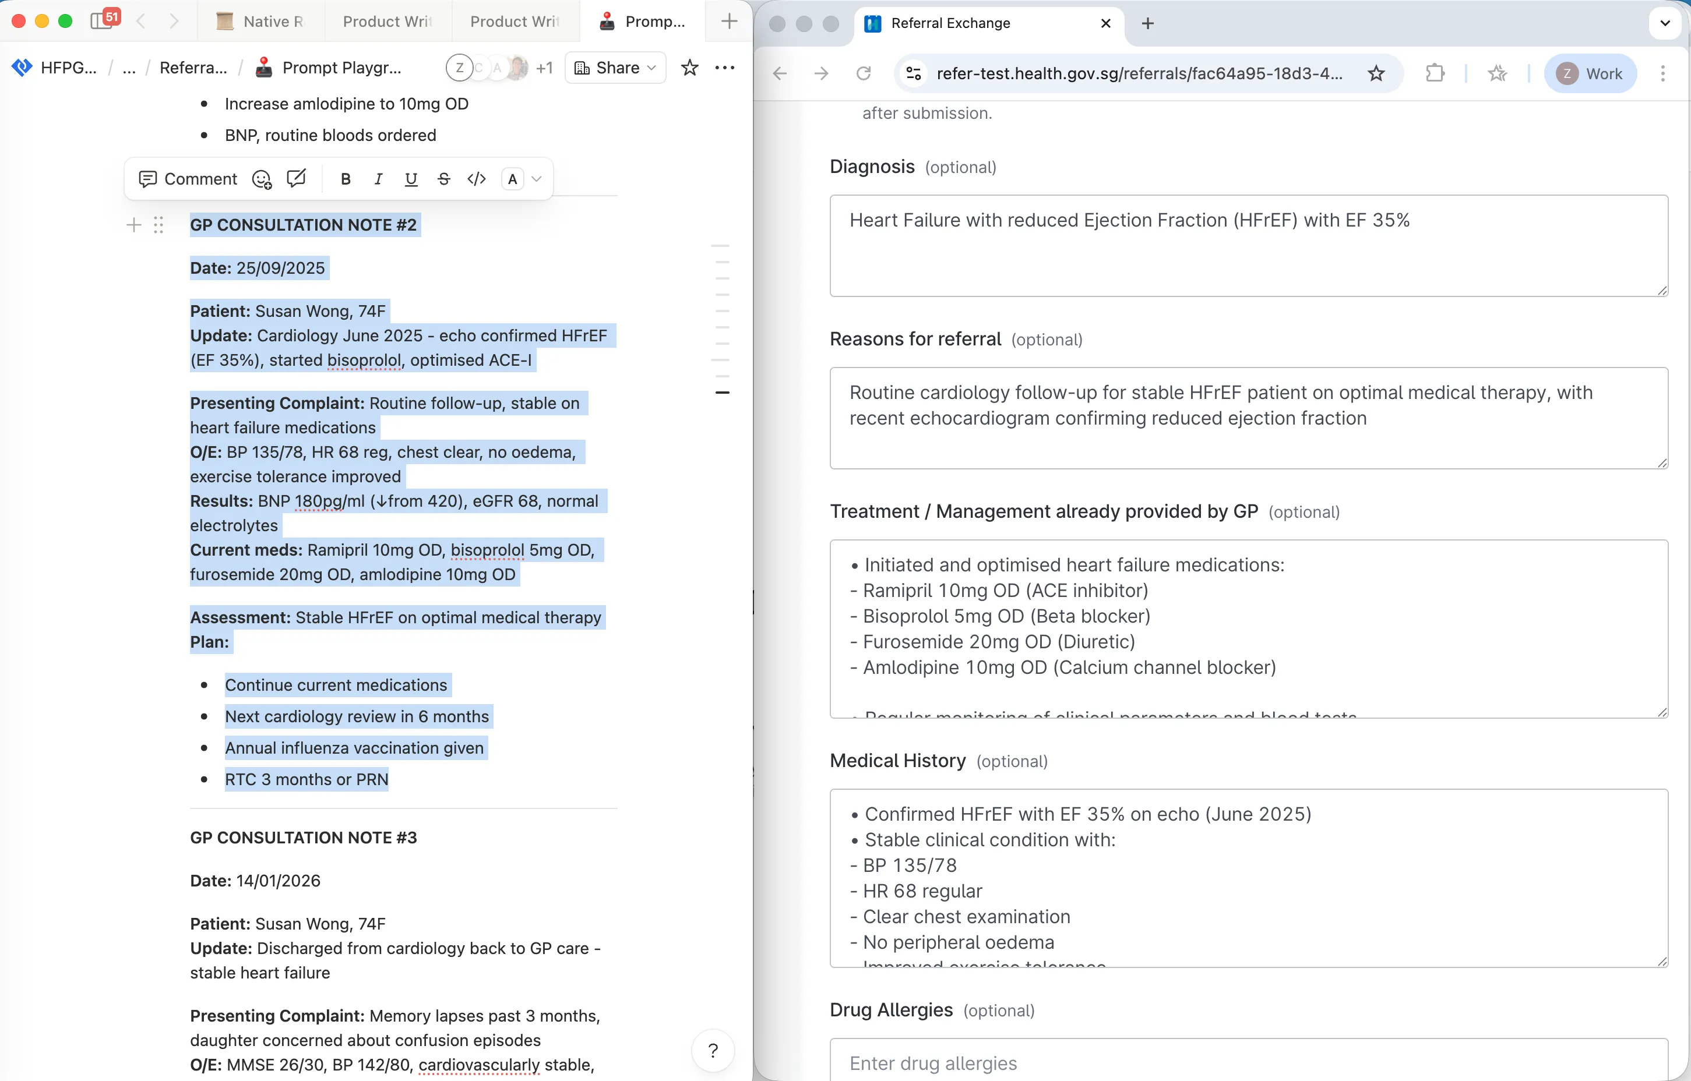Underline the selected consultation note text

[x=411, y=179]
